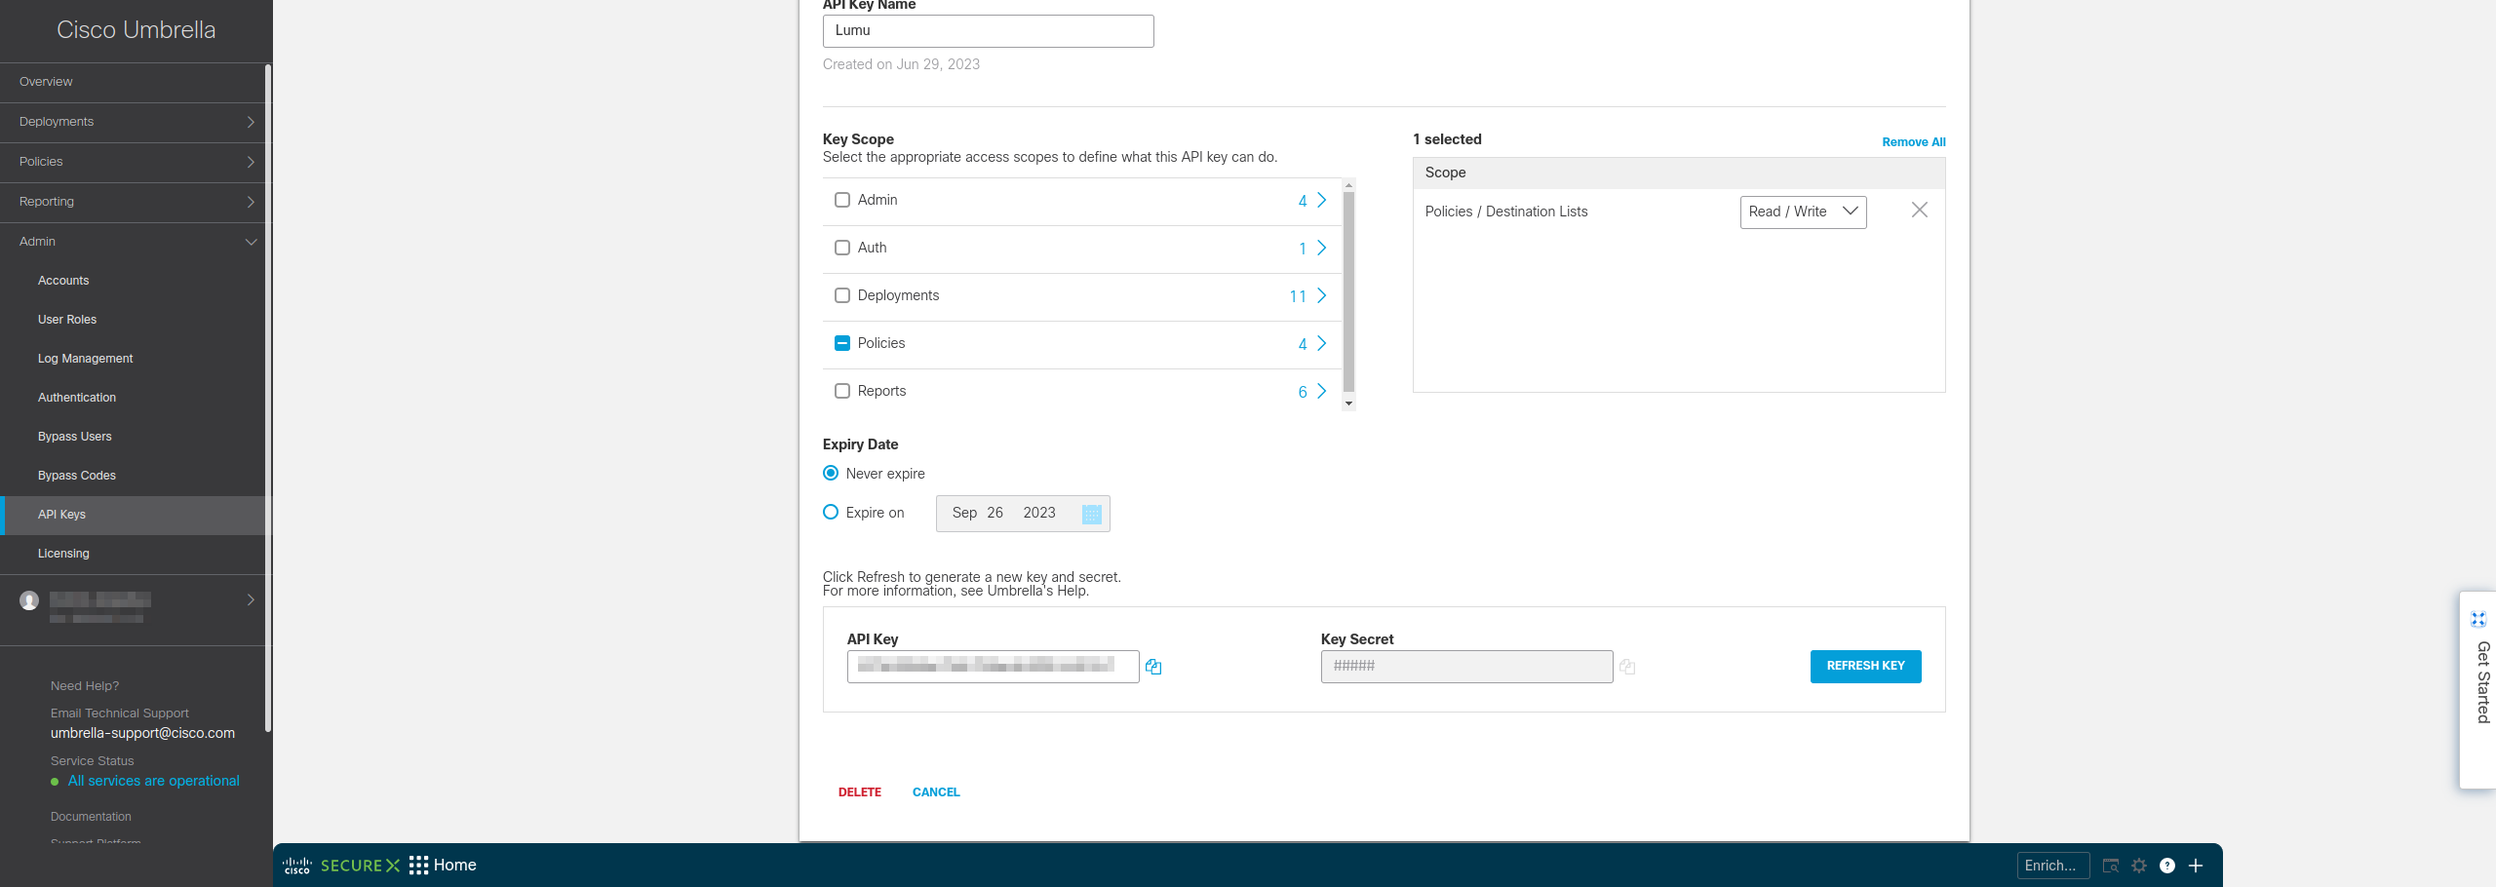The width and height of the screenshot is (2496, 887).
Task: Open User Roles in Admin menu
Action: tap(67, 320)
